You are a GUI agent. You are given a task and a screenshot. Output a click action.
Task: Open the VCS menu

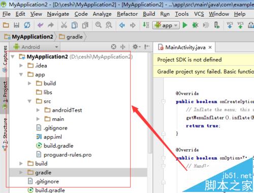199,14
